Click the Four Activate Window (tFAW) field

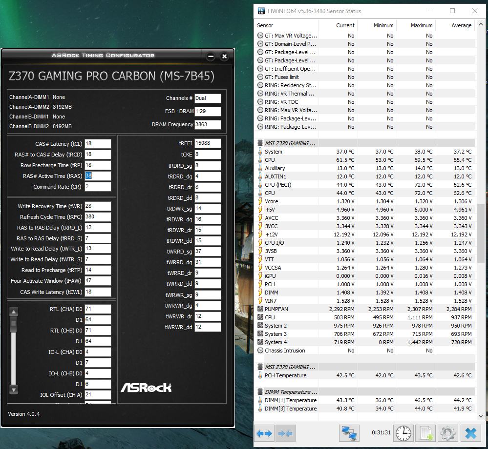(x=98, y=281)
